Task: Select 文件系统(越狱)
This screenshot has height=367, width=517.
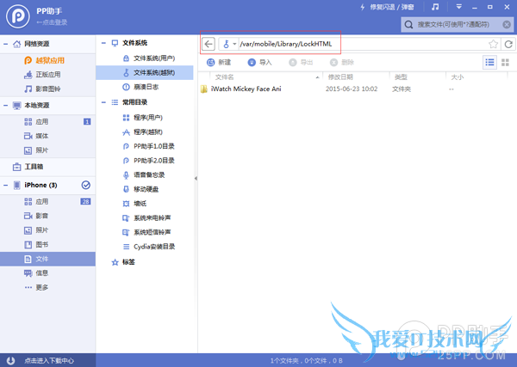Action: 145,73
